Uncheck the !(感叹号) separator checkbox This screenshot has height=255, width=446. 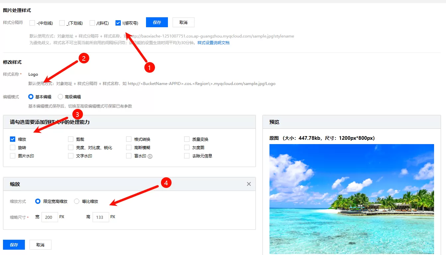click(x=118, y=23)
